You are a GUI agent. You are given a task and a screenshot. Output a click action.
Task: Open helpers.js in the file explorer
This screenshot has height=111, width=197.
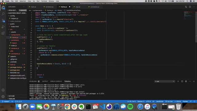14,18
